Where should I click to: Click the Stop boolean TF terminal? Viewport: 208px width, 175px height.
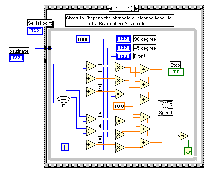coord(176,72)
